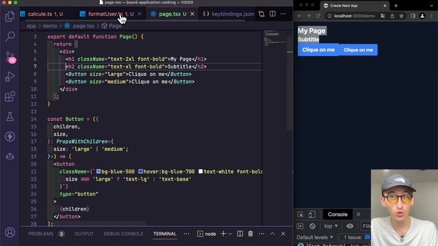
Task: Split the editor to the right
Action: [x=272, y=14]
